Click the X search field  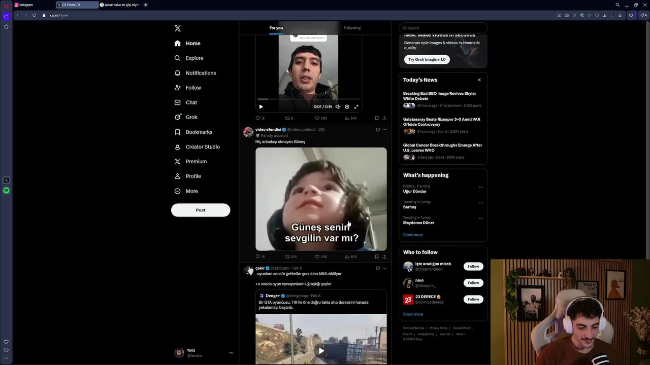click(443, 28)
